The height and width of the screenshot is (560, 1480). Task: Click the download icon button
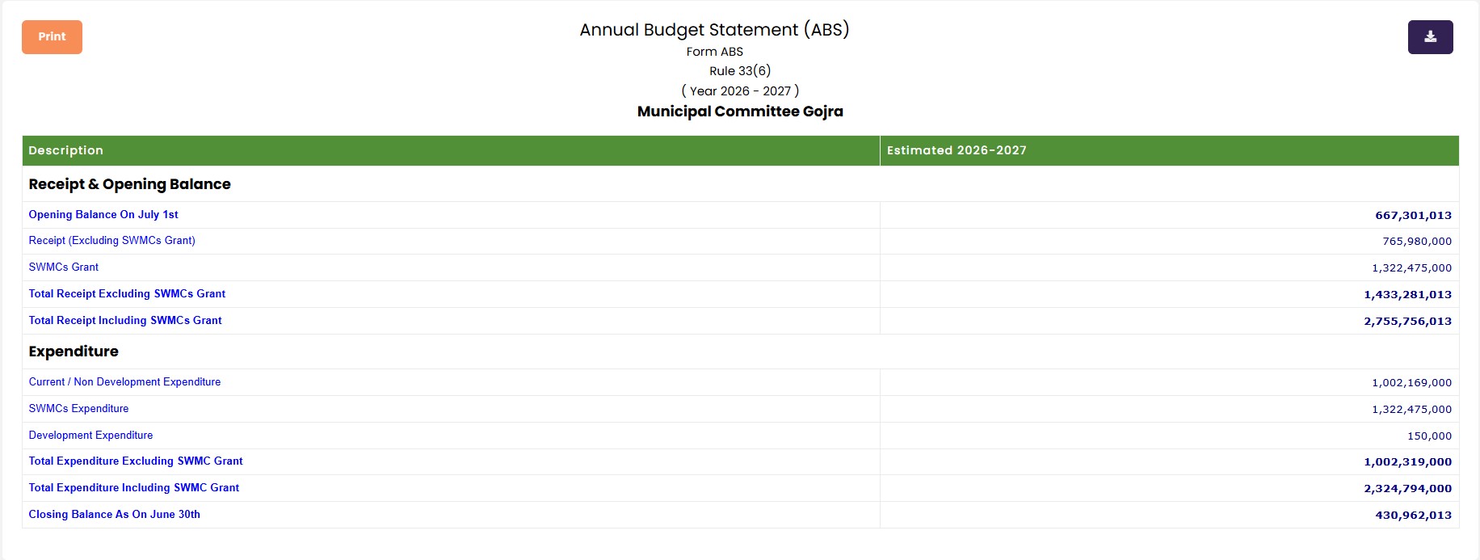1430,37
